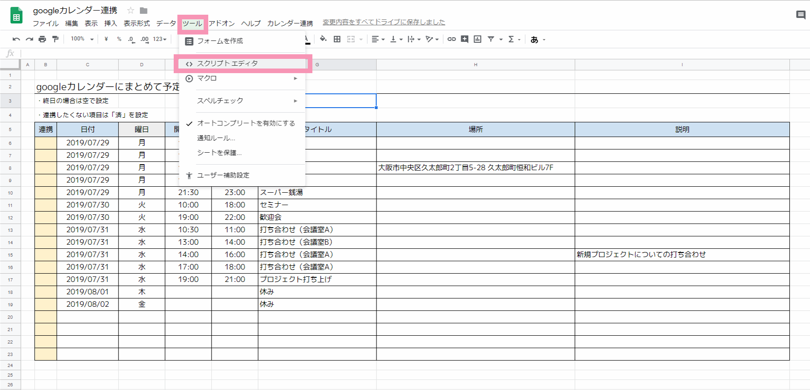Expand the text rotation dropdown arrow

pyautogui.click(x=437, y=40)
